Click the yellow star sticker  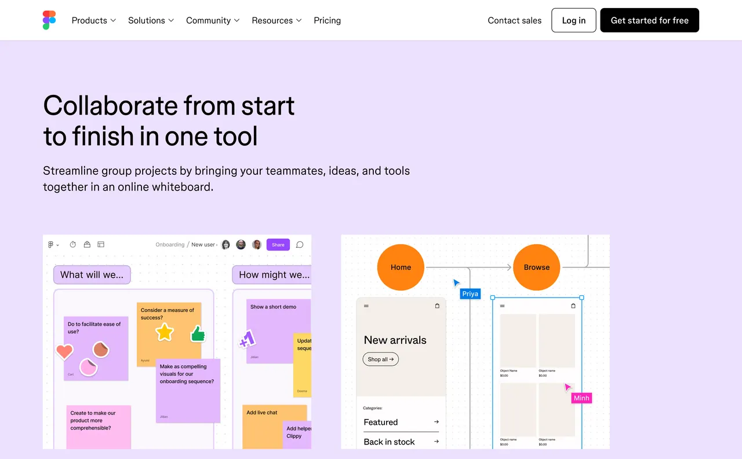pyautogui.click(x=164, y=332)
